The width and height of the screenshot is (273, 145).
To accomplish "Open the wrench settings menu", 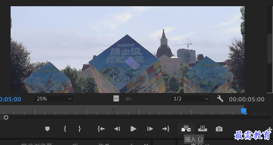I will click(x=220, y=99).
